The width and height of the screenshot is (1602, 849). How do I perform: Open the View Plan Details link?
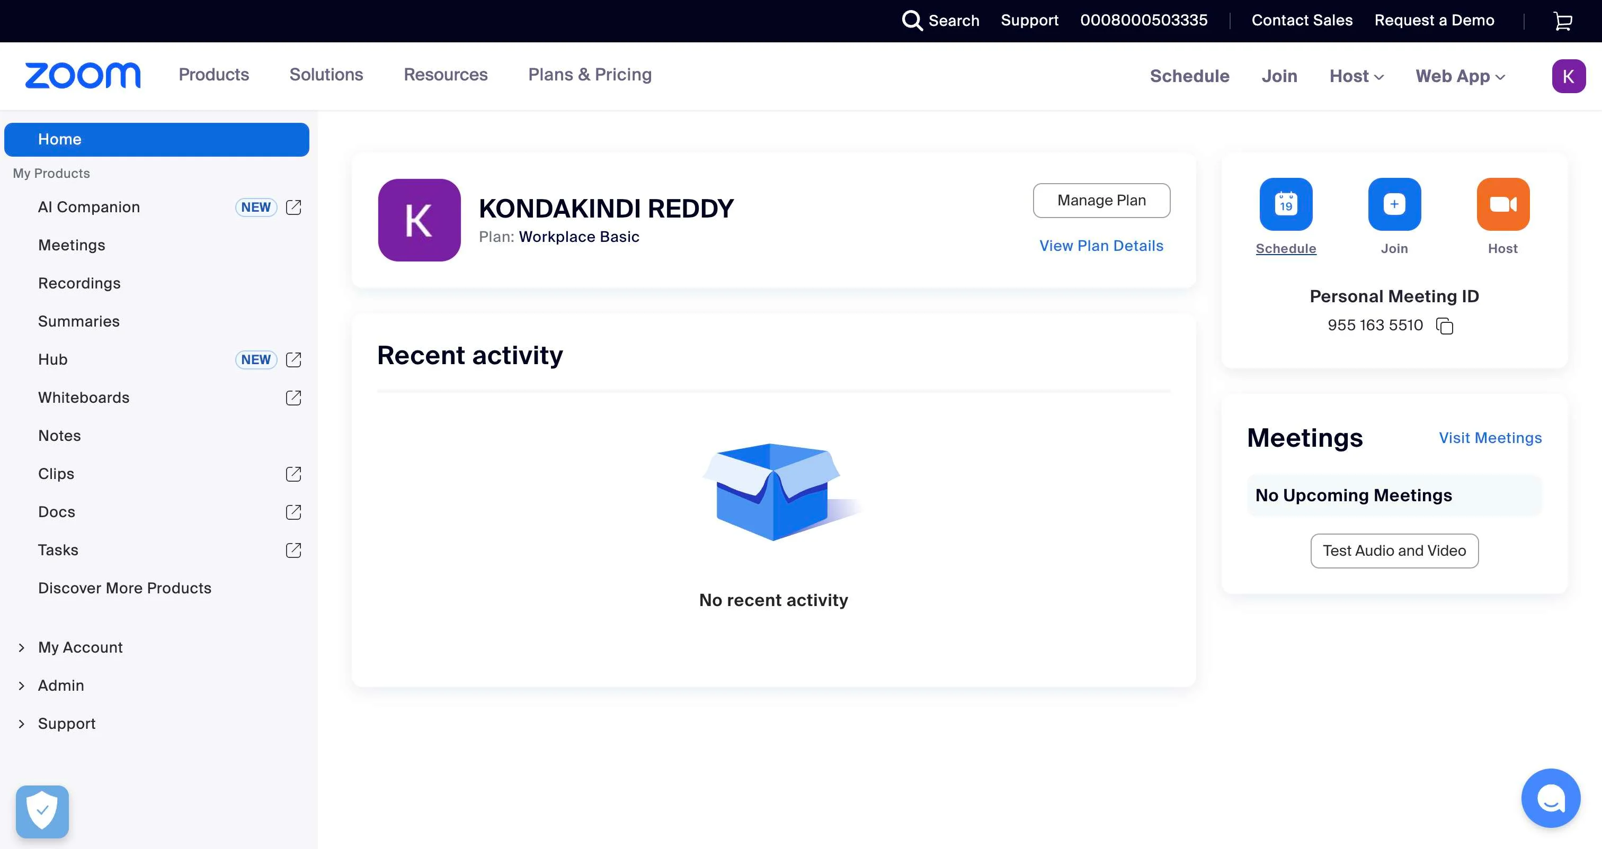point(1101,246)
